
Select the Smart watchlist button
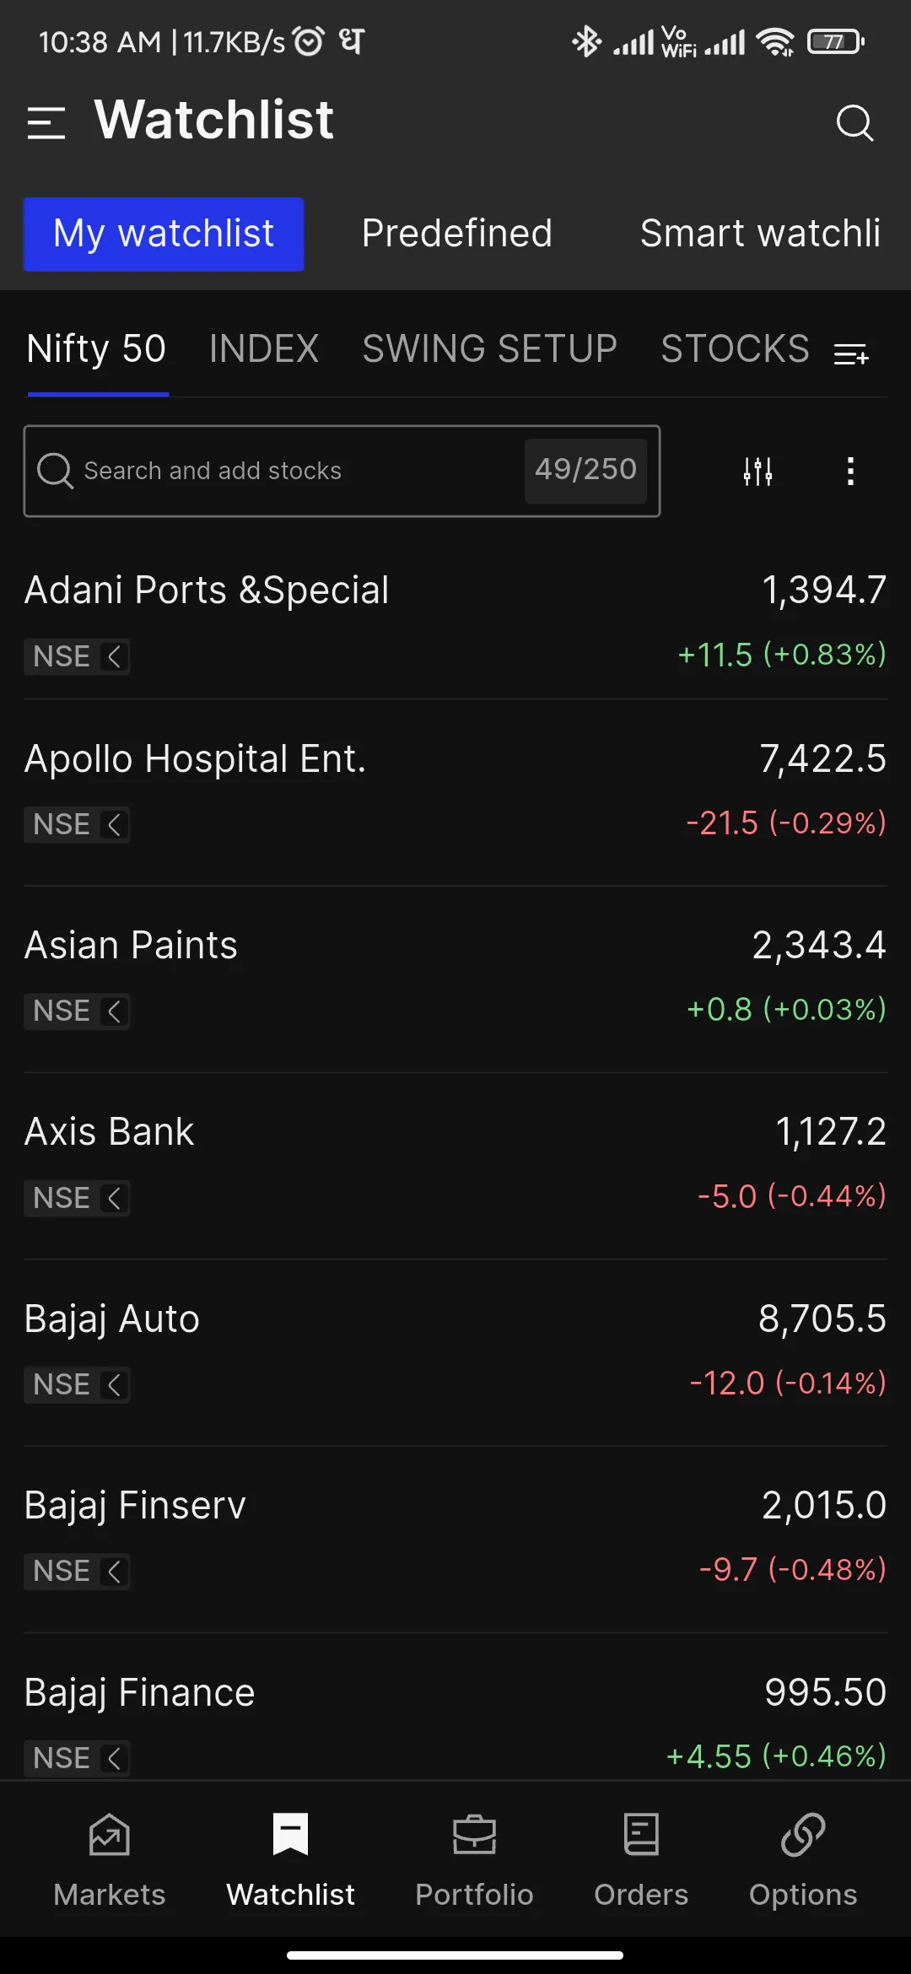click(x=760, y=234)
